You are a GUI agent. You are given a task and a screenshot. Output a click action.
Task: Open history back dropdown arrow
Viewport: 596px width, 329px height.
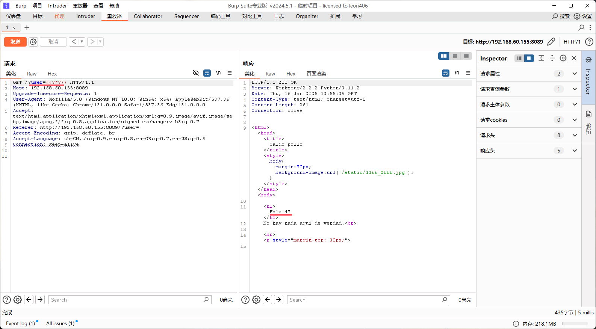(x=82, y=42)
